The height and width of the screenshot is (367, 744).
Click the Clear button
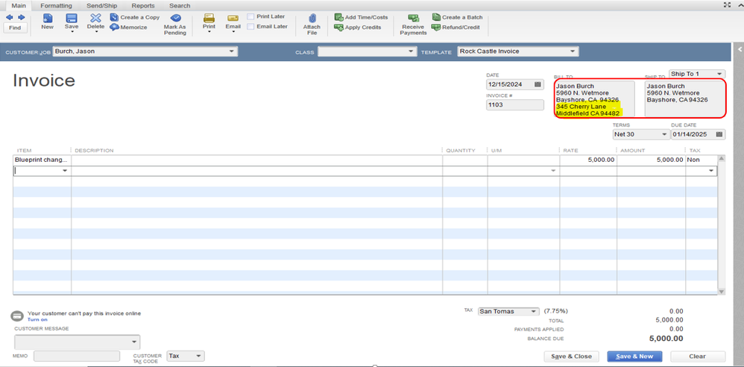[698, 356]
